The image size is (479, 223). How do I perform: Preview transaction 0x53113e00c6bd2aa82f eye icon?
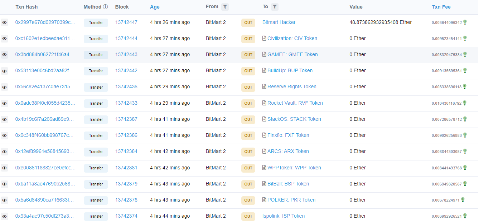click(4, 71)
